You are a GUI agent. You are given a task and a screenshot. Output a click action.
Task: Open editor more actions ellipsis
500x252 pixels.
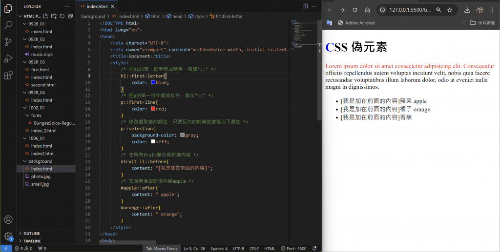pyautogui.click(x=314, y=6)
